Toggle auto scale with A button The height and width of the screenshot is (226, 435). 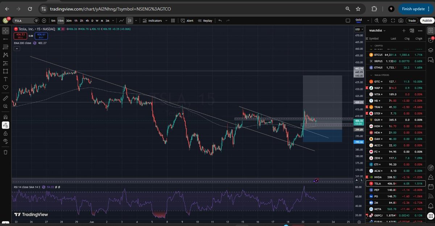pos(357,180)
